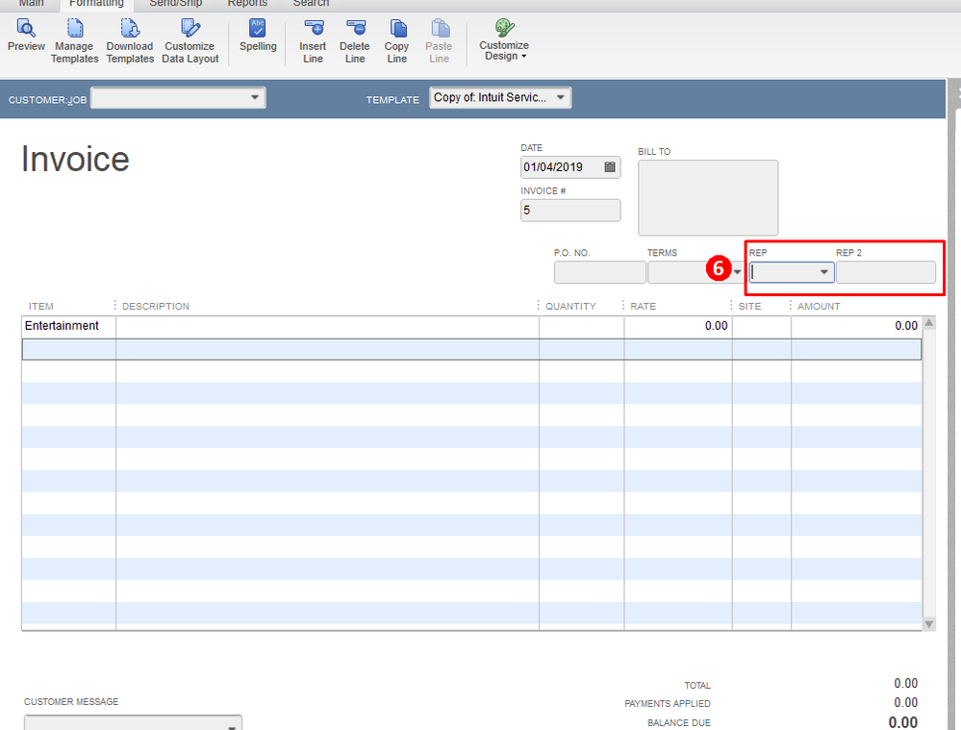This screenshot has height=730, width=961.
Task: Remove a line with Delete Line
Action: coord(355,41)
